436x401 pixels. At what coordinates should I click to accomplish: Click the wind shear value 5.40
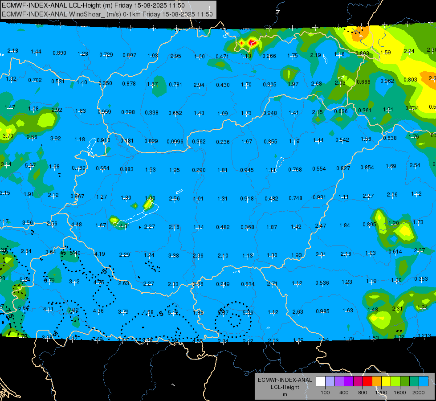tap(75, 253)
